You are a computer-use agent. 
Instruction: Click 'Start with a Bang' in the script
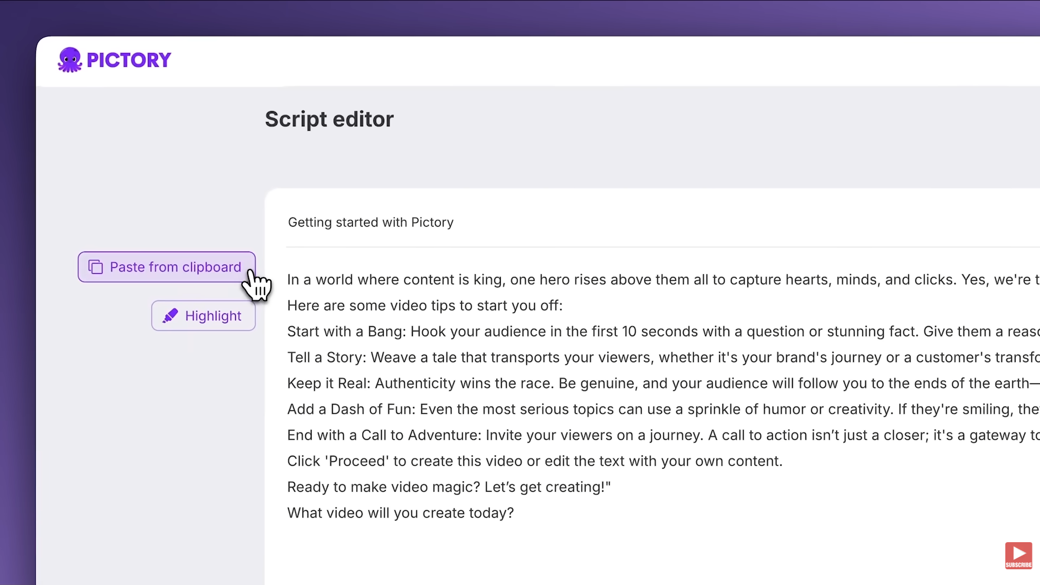pos(346,332)
